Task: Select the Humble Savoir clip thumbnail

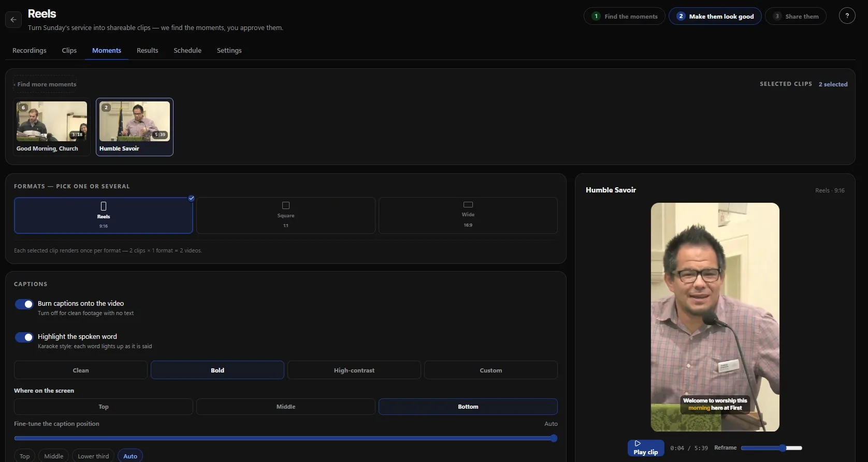Action: point(135,127)
